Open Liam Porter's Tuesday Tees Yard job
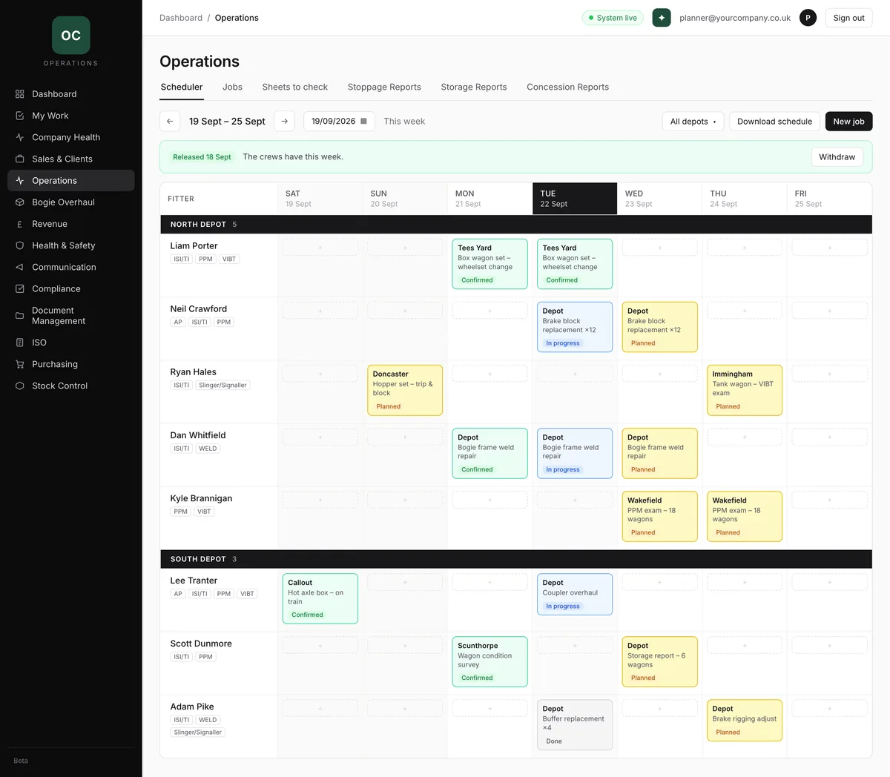 click(575, 264)
